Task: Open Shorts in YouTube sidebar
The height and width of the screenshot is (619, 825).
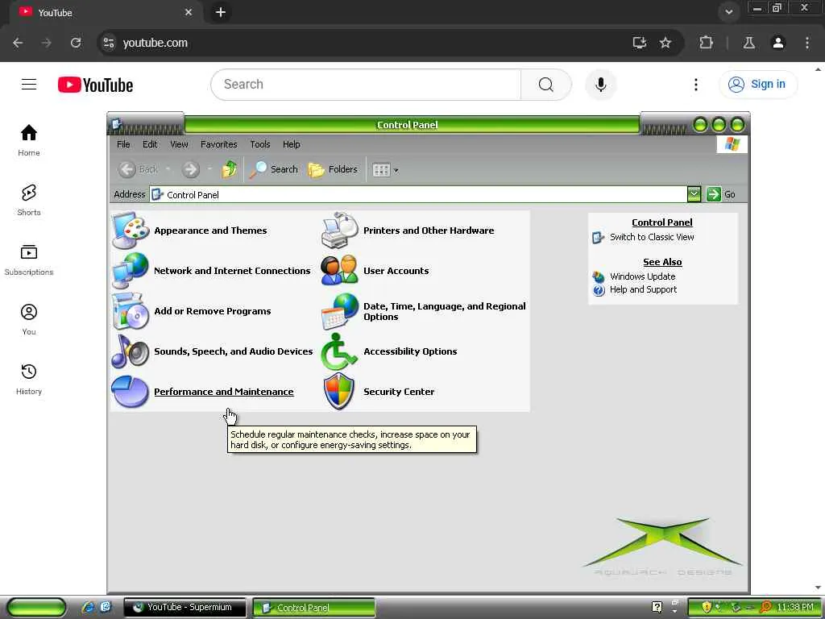Action: point(29,200)
